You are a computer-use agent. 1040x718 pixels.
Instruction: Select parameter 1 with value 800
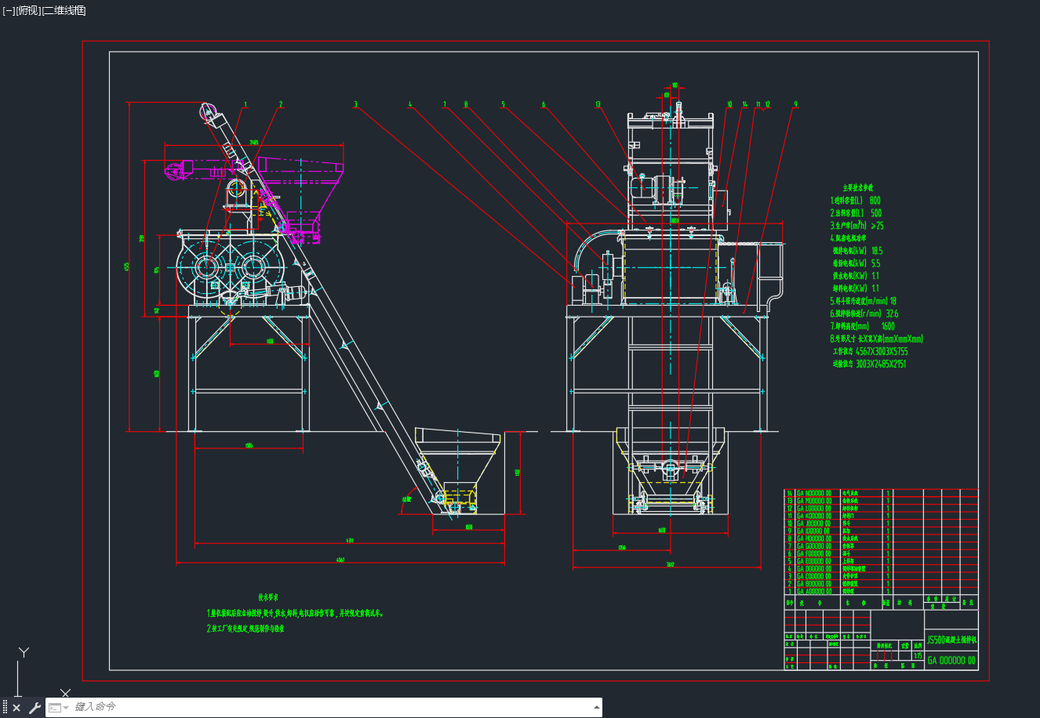856,201
